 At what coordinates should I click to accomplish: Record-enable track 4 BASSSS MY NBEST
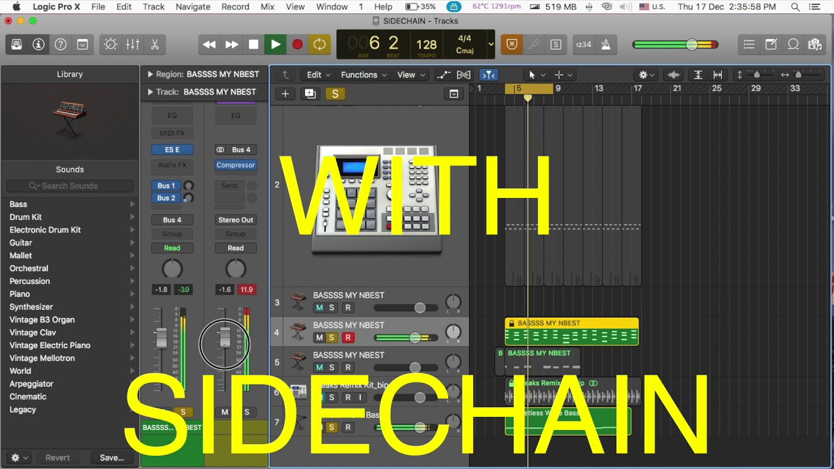click(348, 337)
